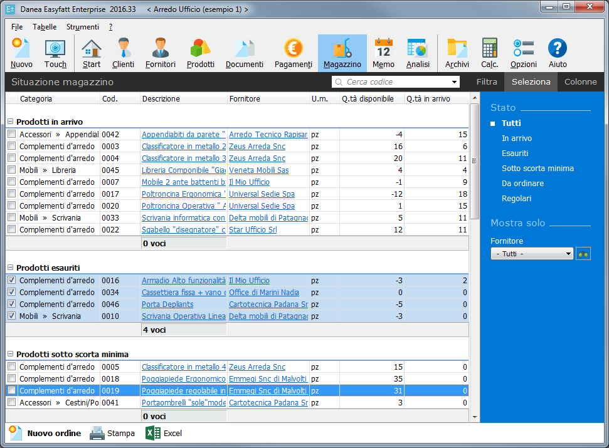
Task: Click the Excel export icon
Action: click(x=152, y=433)
